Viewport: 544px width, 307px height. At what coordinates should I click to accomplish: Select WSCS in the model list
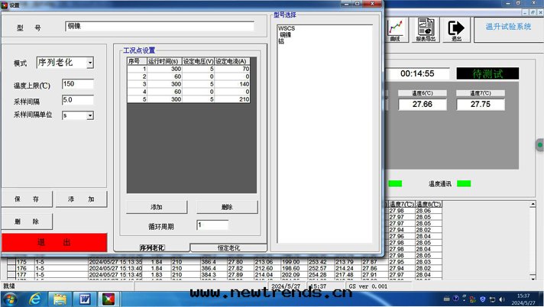[287, 29]
